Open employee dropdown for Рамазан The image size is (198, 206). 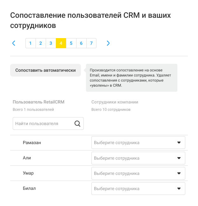[x=138, y=143]
